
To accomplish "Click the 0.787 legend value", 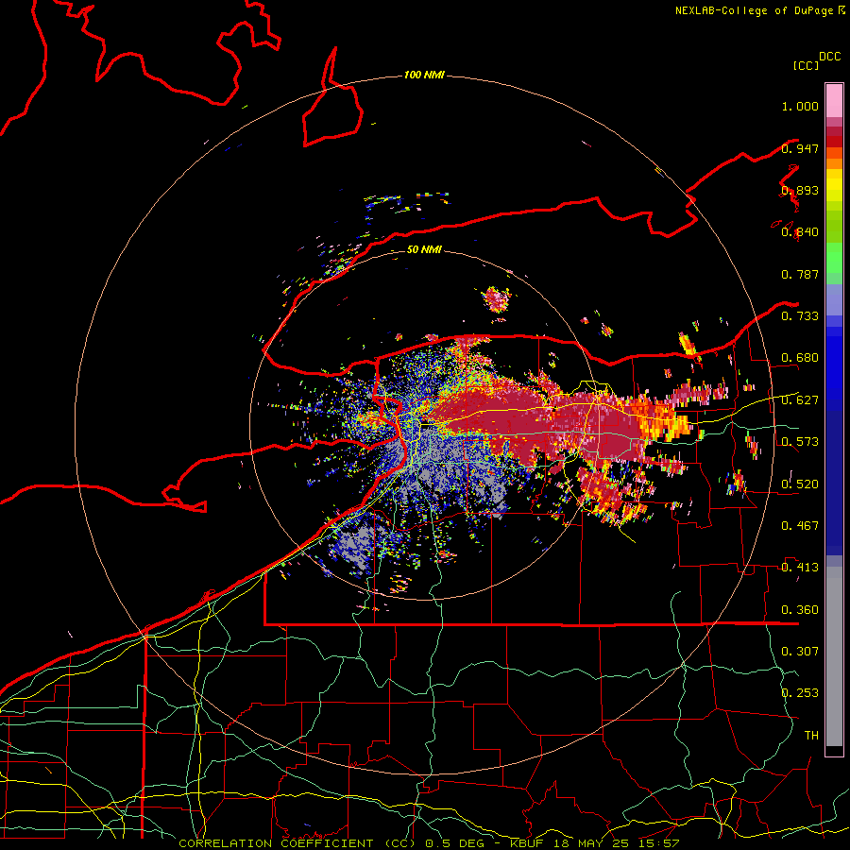I will tap(800, 274).
